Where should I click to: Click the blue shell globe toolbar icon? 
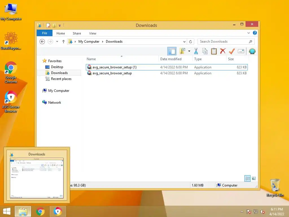tap(252, 51)
